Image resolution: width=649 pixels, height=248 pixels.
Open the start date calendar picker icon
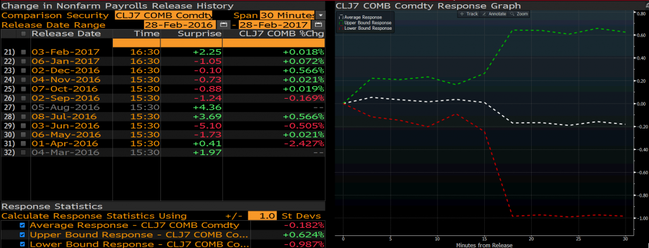click(224, 25)
